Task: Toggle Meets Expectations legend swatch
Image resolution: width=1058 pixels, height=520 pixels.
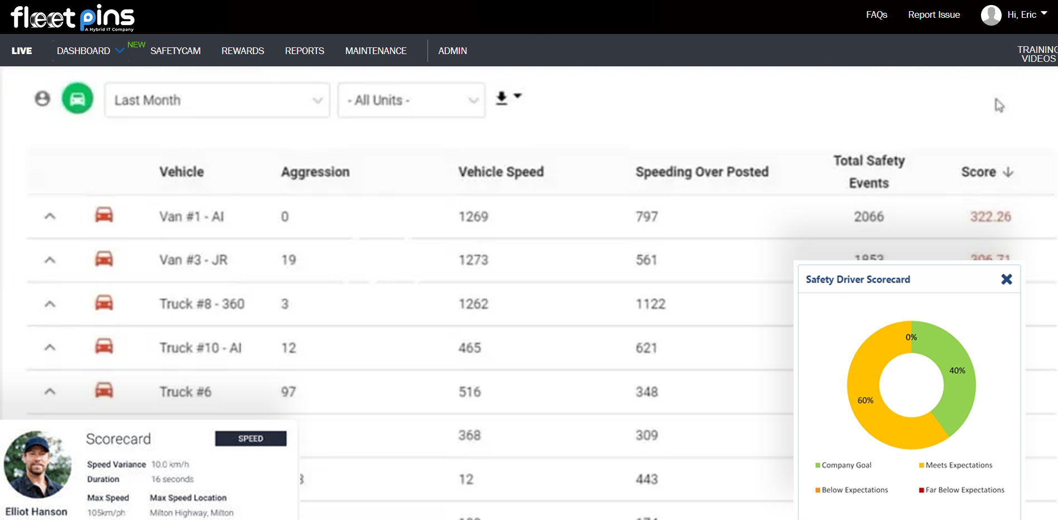Action: [x=921, y=465]
